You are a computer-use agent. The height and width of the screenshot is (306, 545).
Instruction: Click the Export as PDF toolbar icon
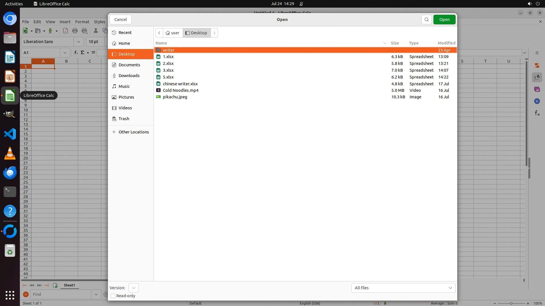coord(66,31)
